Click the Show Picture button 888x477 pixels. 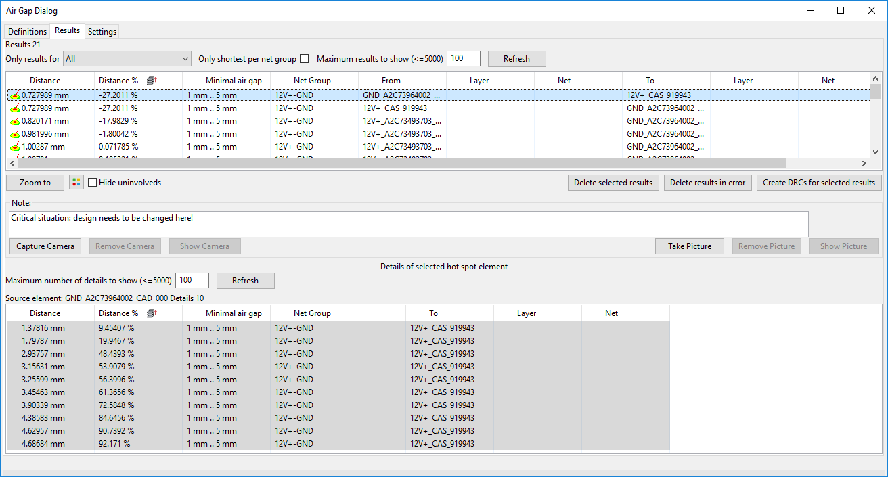843,246
